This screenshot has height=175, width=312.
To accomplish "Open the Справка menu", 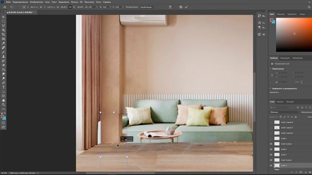I will [107, 2].
